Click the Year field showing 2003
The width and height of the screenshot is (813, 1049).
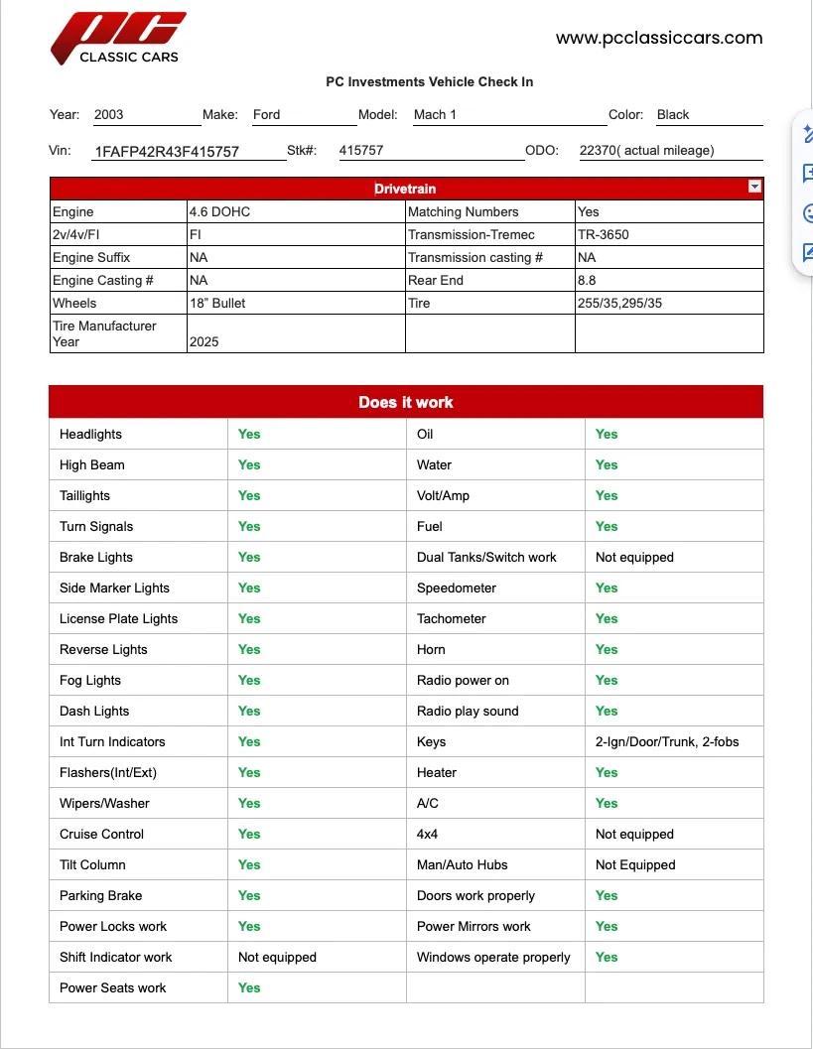[146, 114]
